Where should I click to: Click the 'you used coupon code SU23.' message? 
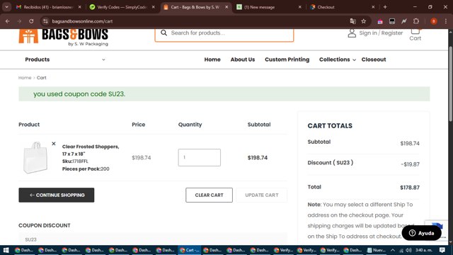tap(79, 94)
